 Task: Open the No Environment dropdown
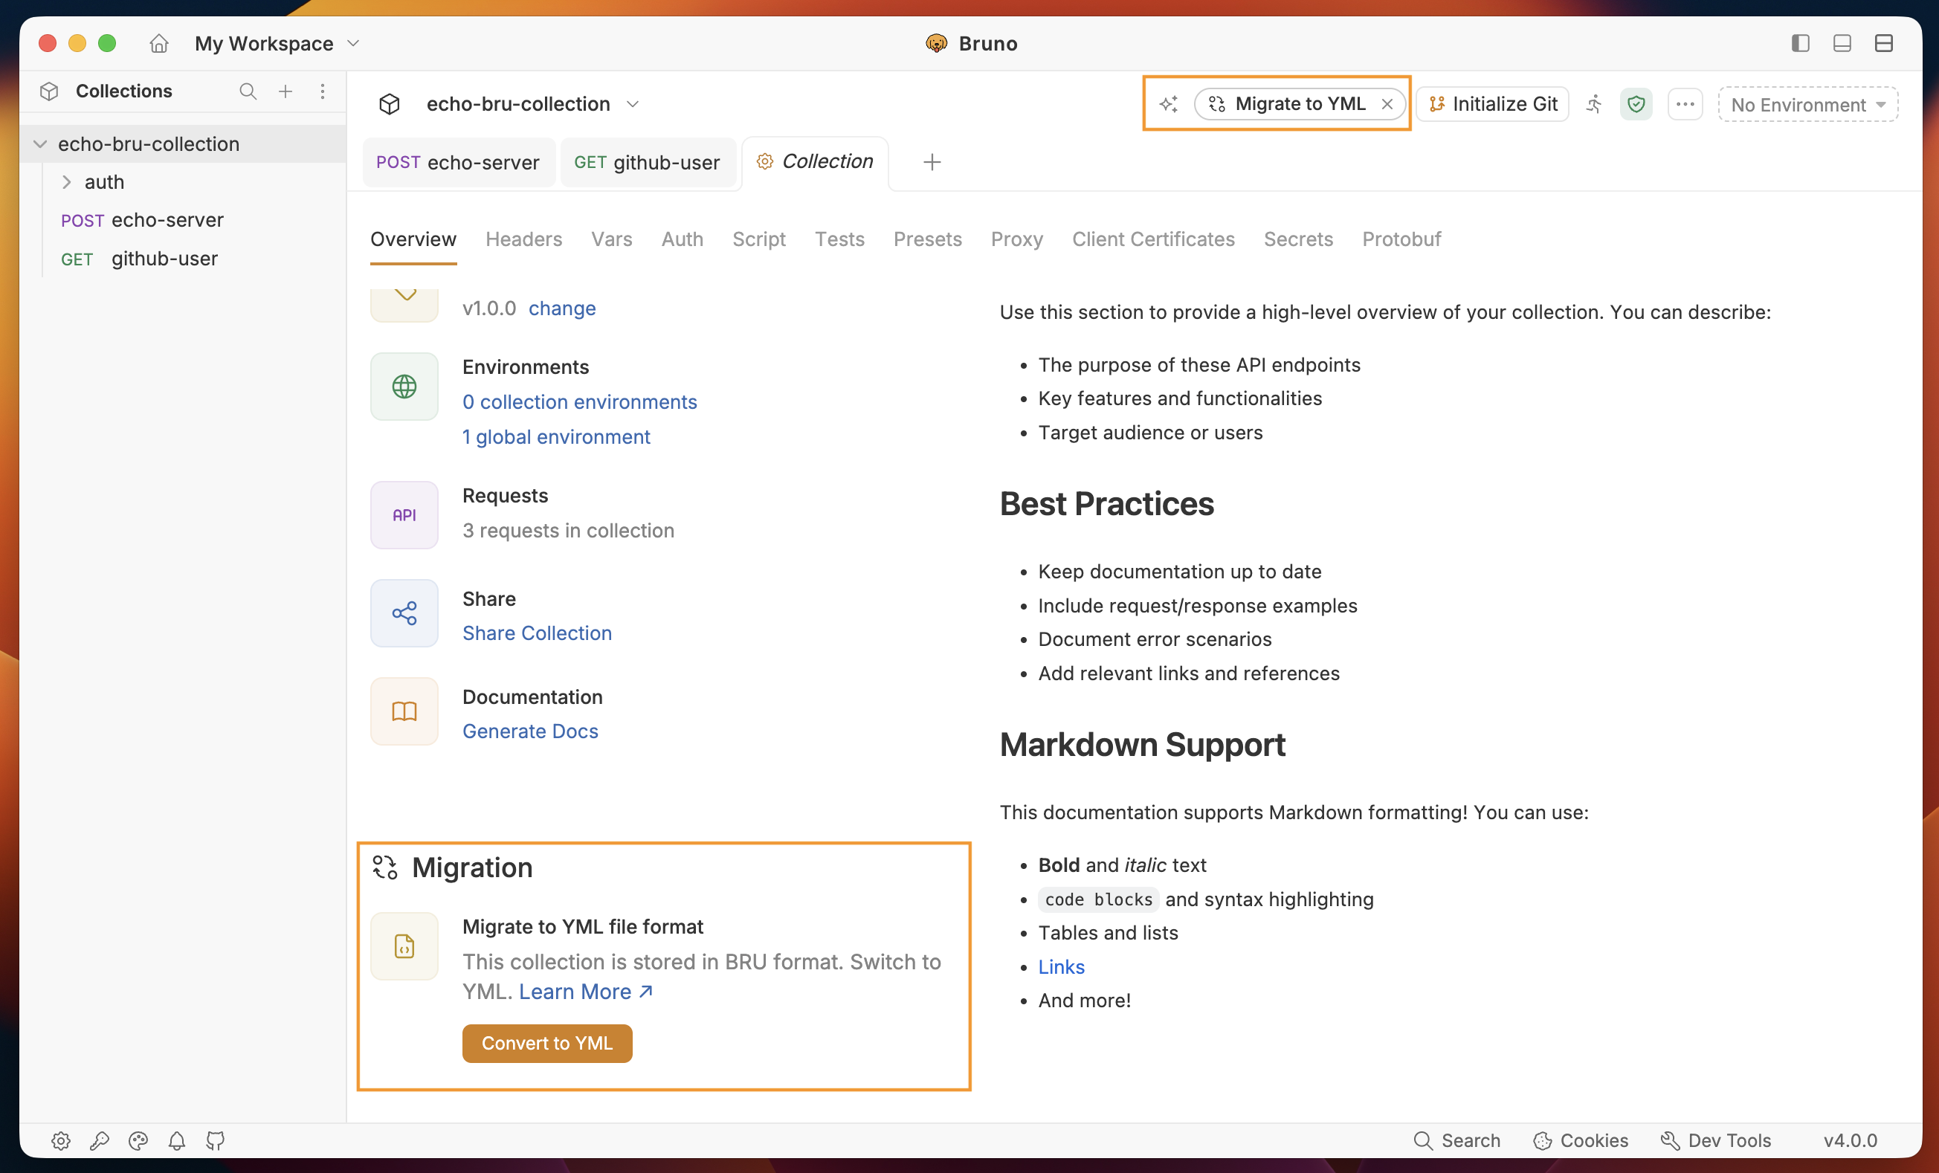[x=1807, y=105]
